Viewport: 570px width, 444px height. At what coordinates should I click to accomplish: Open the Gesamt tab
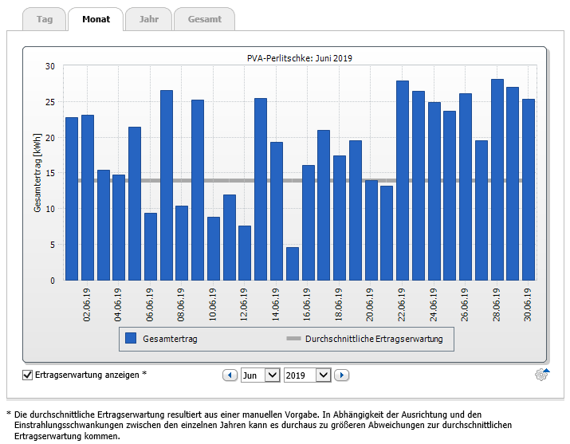[x=205, y=19]
